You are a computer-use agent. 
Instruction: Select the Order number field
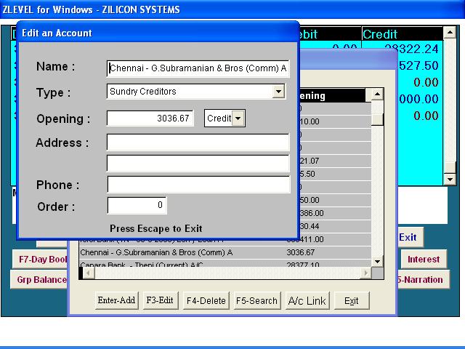(137, 206)
